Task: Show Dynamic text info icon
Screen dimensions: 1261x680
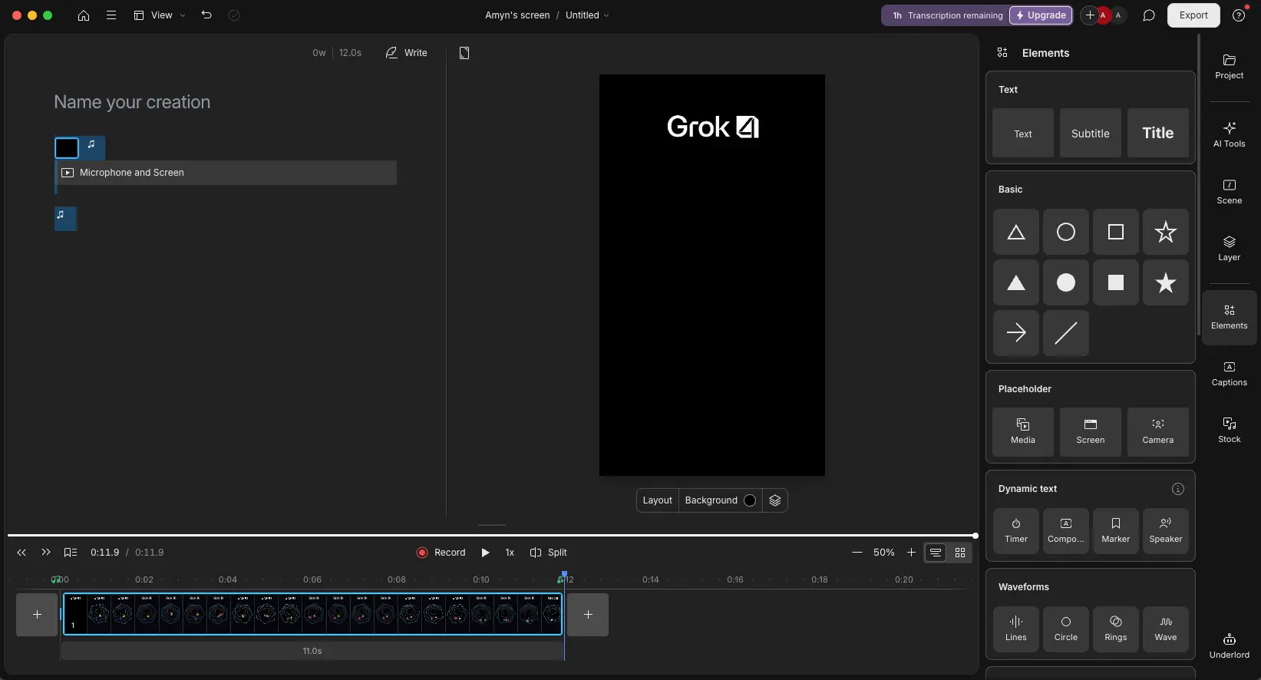Action: tap(1178, 489)
